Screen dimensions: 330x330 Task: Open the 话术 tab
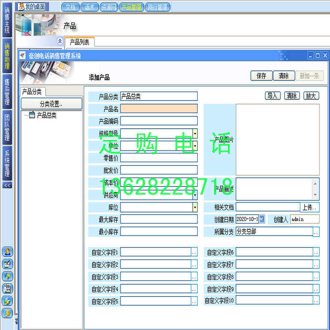tap(90, 7)
